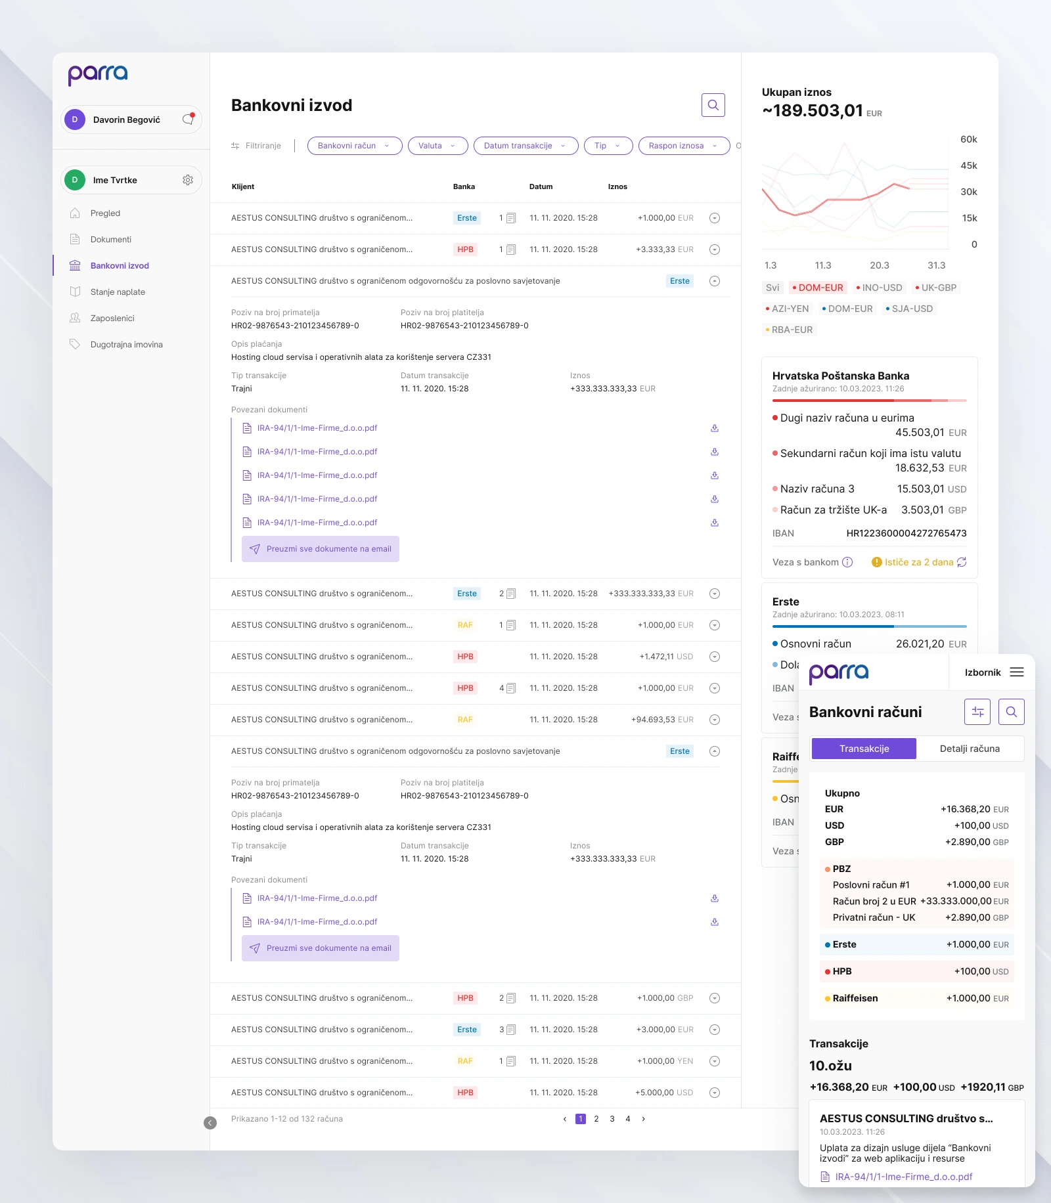Open the Valuta filter dropdown

point(437,146)
